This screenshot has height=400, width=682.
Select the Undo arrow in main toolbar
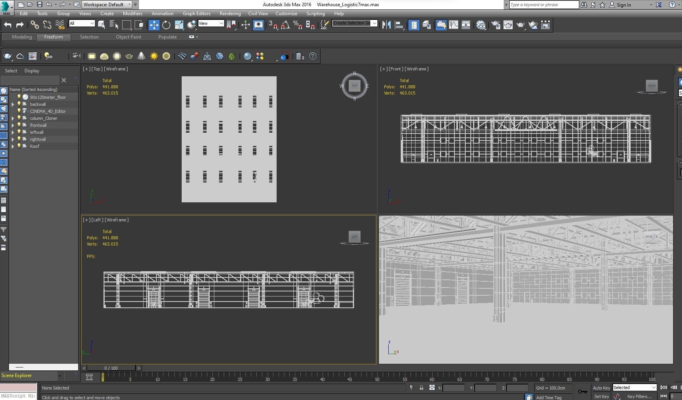point(8,25)
